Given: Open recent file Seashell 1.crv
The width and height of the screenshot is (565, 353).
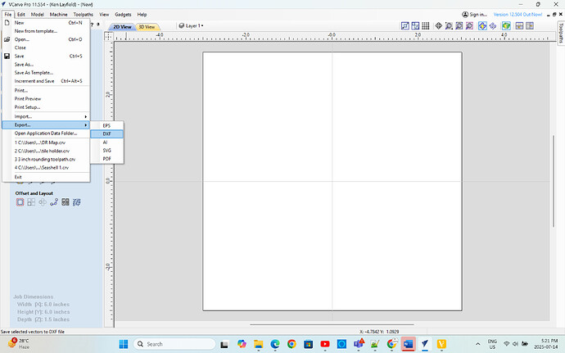Looking at the screenshot, I should [46, 168].
